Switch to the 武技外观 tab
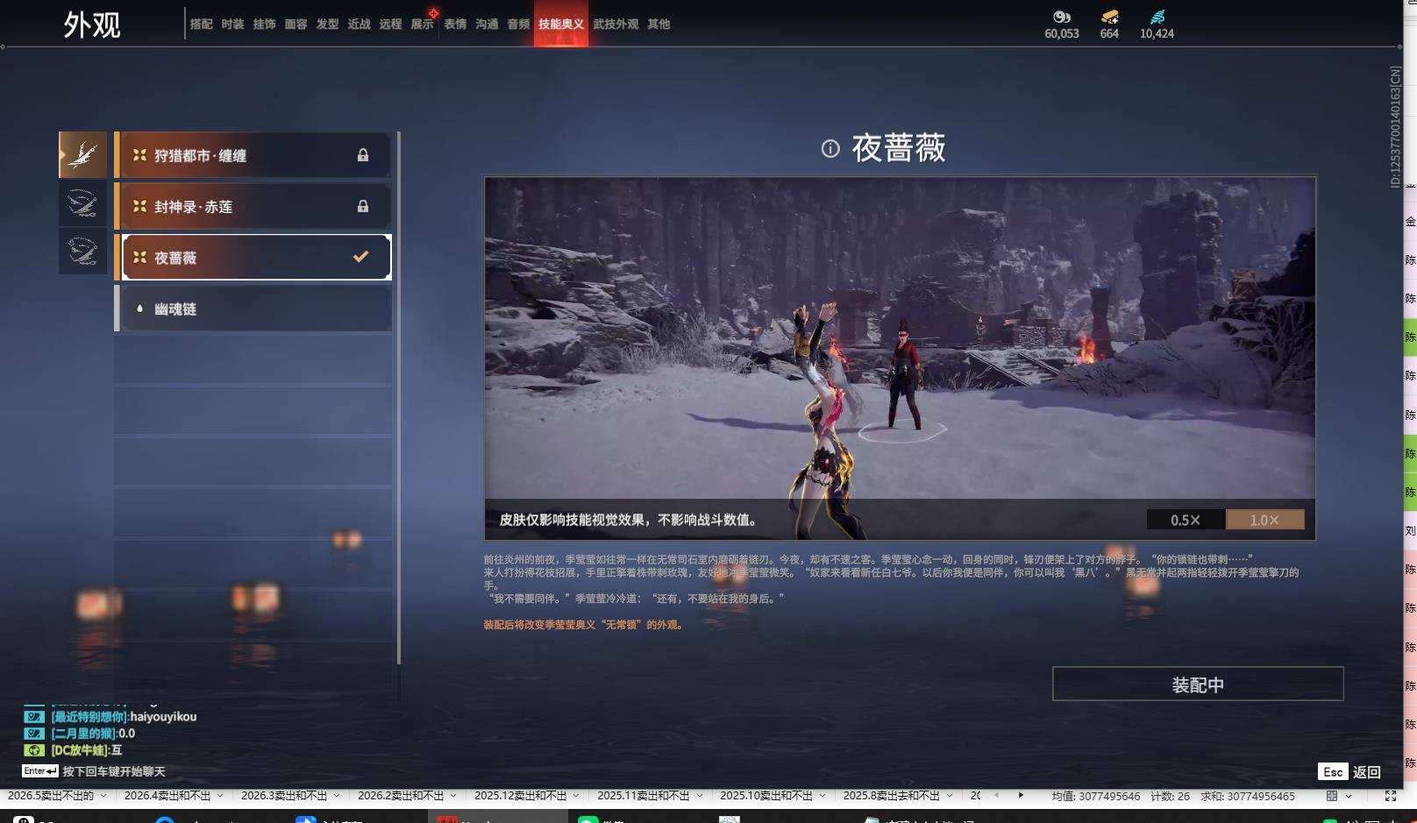This screenshot has height=823, width=1417. pyautogui.click(x=616, y=24)
